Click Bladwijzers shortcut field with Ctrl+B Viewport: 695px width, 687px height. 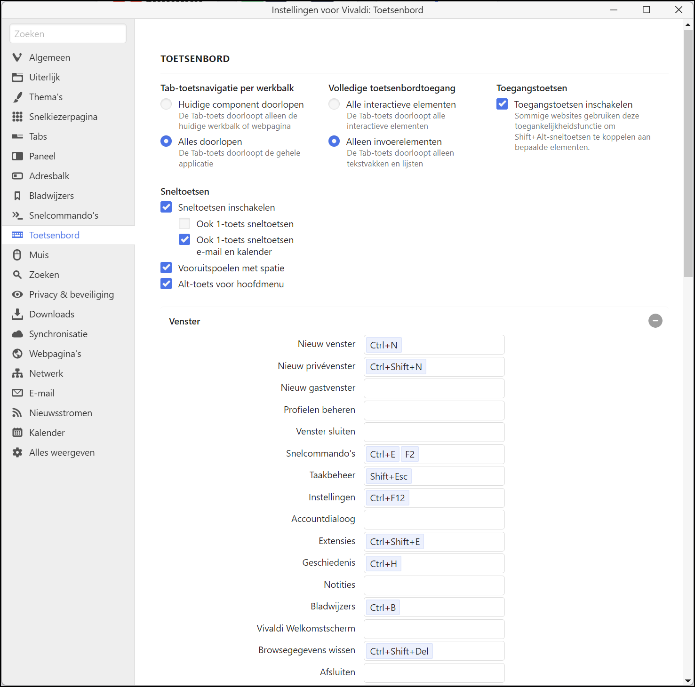point(434,607)
